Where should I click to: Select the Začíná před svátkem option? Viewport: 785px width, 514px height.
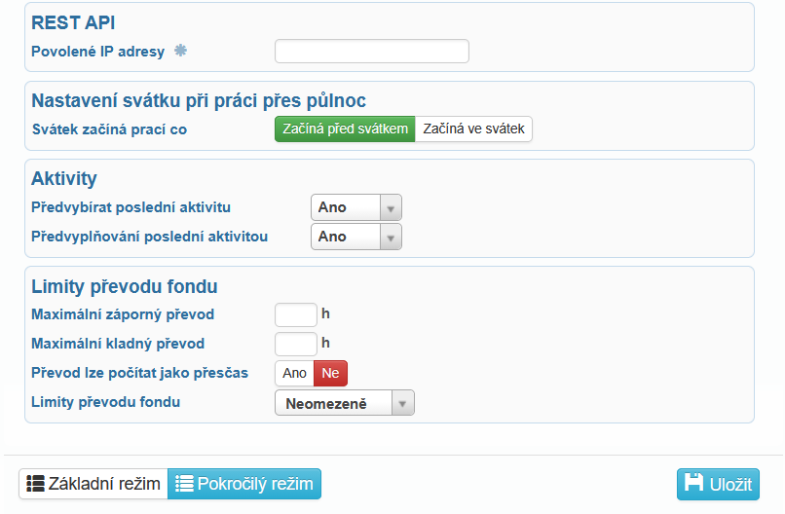click(x=345, y=129)
